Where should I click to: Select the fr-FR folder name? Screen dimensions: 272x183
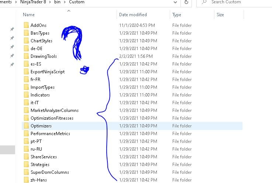click(35, 79)
